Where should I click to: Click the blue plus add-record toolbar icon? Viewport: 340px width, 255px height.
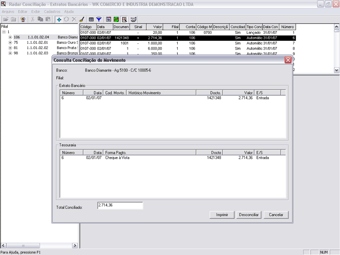click(59, 19)
